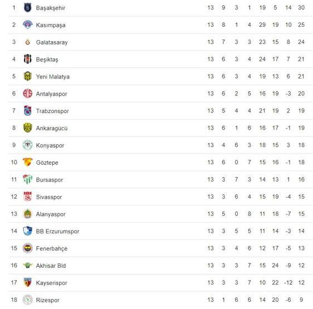
Task: Select the Galatasaray crest icon
Action: tap(27, 42)
